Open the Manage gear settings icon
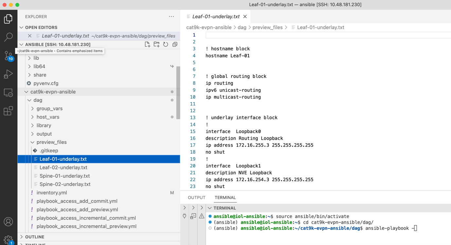The width and height of the screenshot is (451, 245). [x=8, y=240]
